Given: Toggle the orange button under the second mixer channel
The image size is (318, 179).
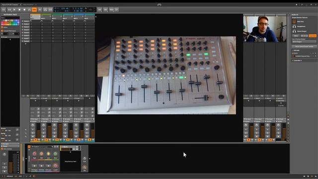Looking at the screenshot, I should click(x=46, y=140).
